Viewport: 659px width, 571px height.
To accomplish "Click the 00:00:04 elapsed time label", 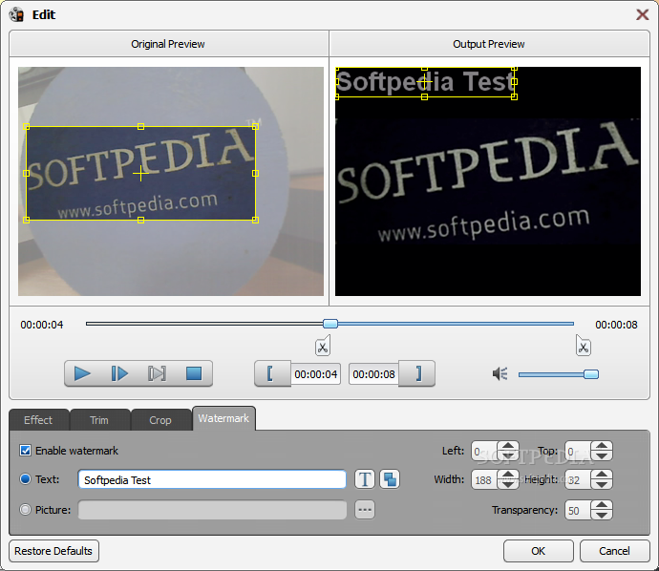I will [x=42, y=325].
